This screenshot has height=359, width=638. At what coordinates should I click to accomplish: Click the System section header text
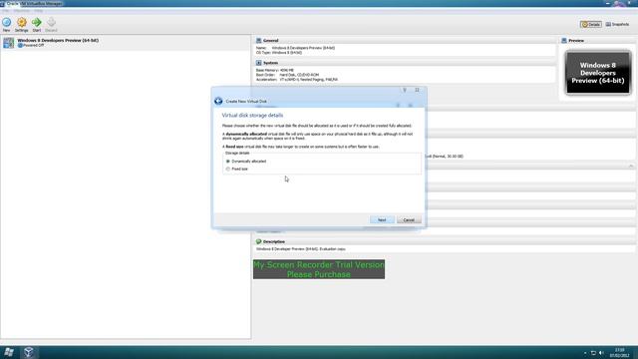point(270,63)
